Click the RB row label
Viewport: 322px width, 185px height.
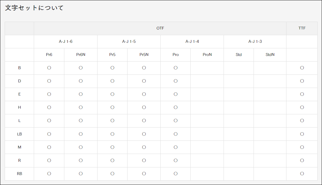pyautogui.click(x=19, y=174)
